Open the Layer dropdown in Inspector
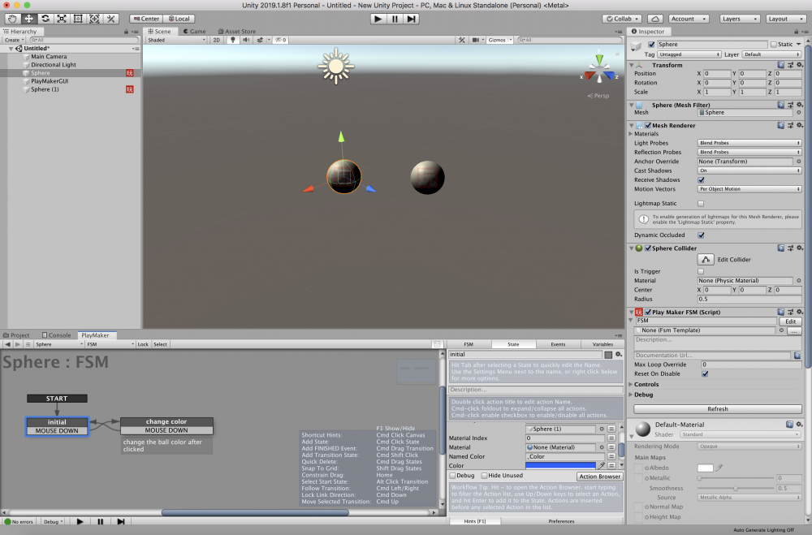This screenshot has width=812, height=535. pyautogui.click(x=771, y=54)
